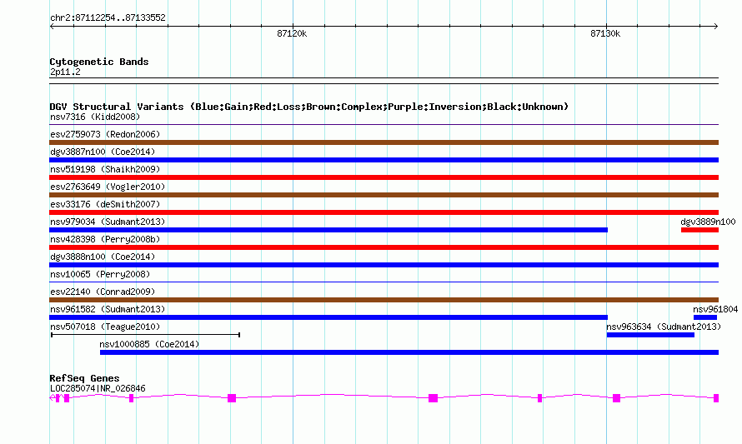Open nsv428398 (Perry2008b) label
The image size is (742, 444).
tap(105, 239)
